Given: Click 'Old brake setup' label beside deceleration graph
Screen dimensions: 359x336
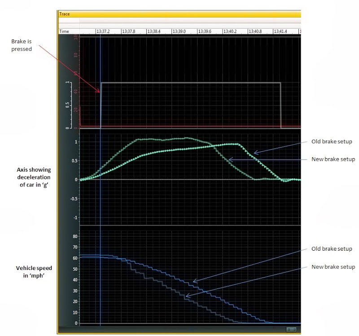Looking at the screenshot, I should click(332, 142).
